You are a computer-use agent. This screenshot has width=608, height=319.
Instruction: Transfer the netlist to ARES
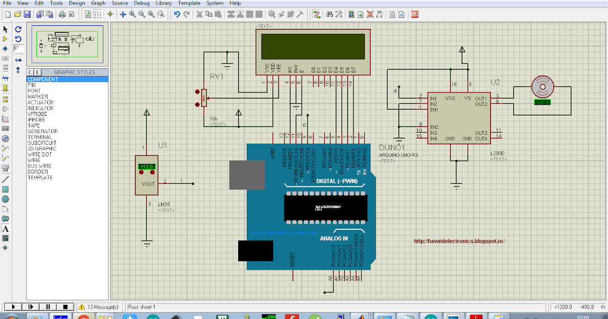pos(413,14)
